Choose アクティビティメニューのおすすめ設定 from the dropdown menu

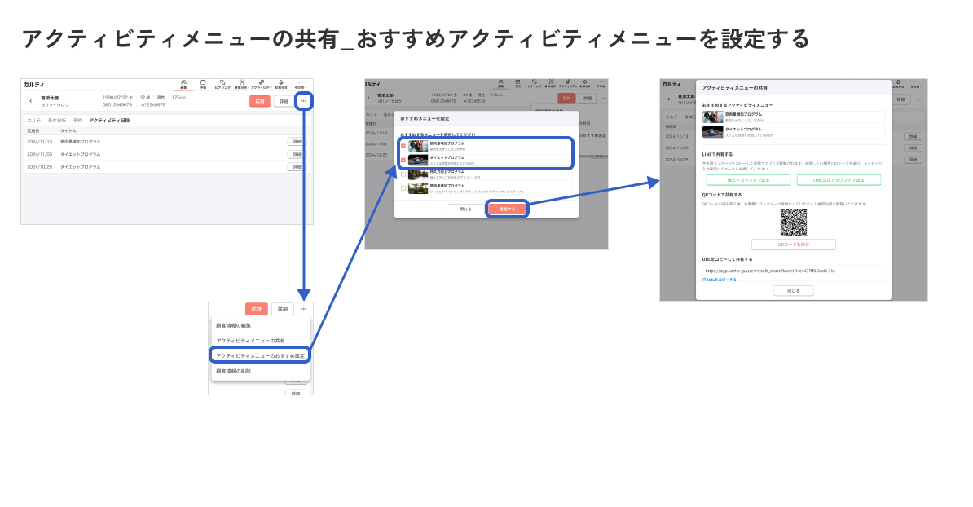coord(260,355)
